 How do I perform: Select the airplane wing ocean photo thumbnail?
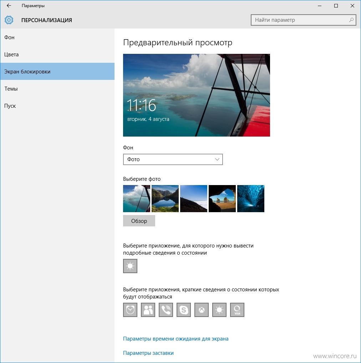137,198
